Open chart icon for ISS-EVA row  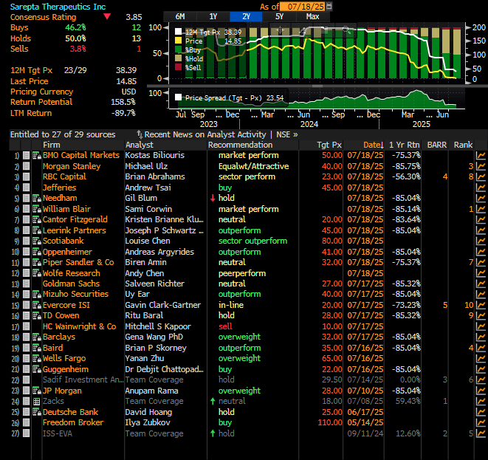(x=481, y=433)
